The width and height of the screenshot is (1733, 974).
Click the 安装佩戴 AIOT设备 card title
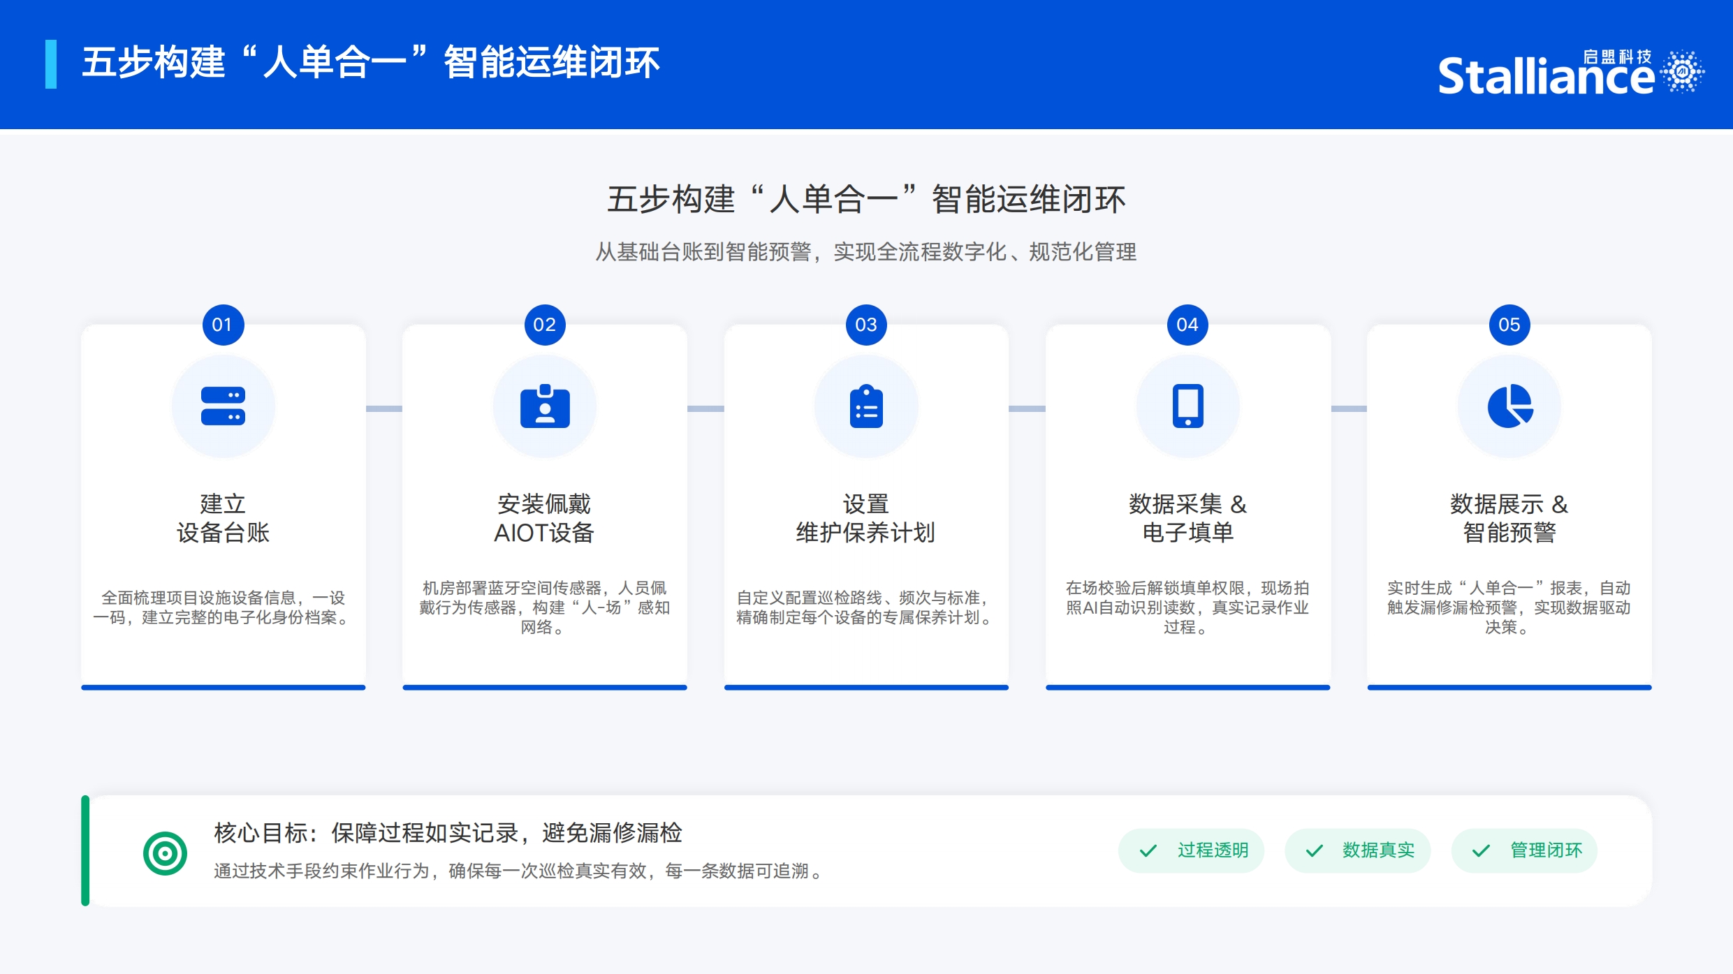545,518
